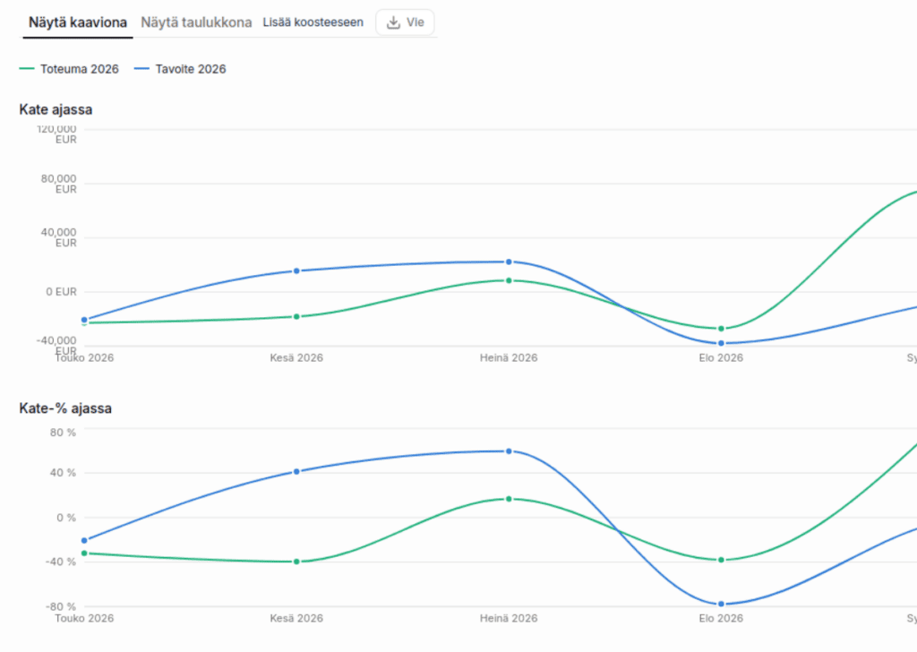Screen dimensions: 917x652
Task: Select Tavoite point at Touko 2026 in Kate-% chart
Action: [84, 540]
